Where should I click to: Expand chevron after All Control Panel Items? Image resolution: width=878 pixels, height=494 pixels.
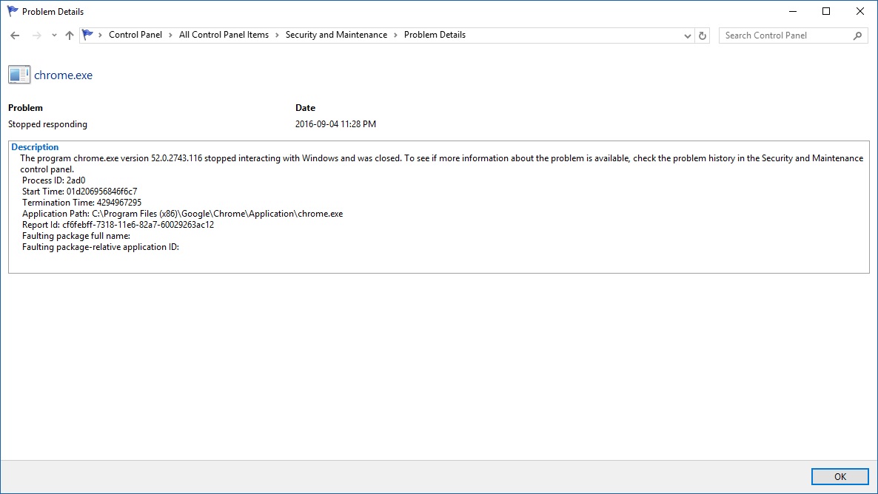[x=277, y=35]
